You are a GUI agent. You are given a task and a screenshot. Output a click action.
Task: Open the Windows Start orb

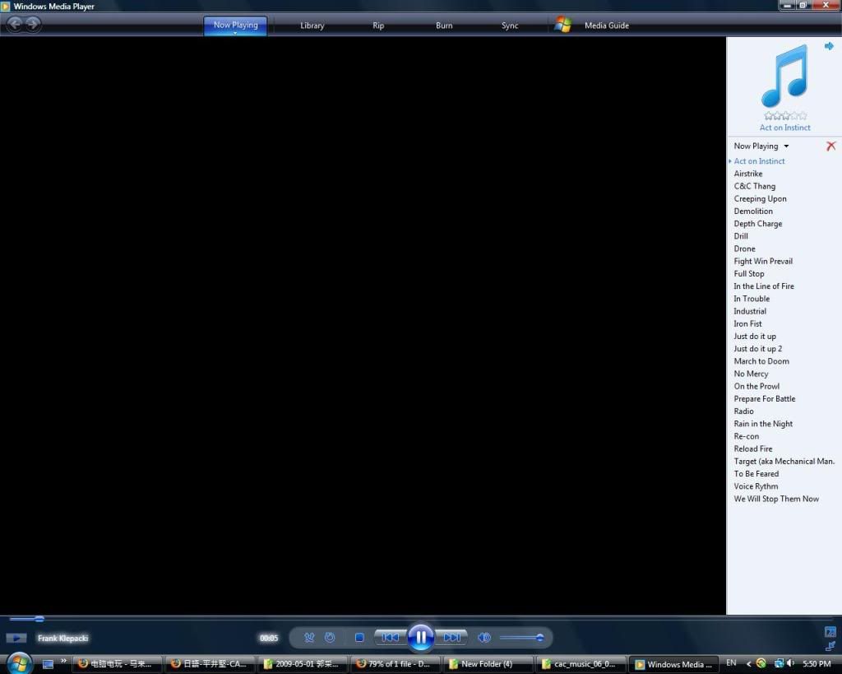click(x=20, y=663)
